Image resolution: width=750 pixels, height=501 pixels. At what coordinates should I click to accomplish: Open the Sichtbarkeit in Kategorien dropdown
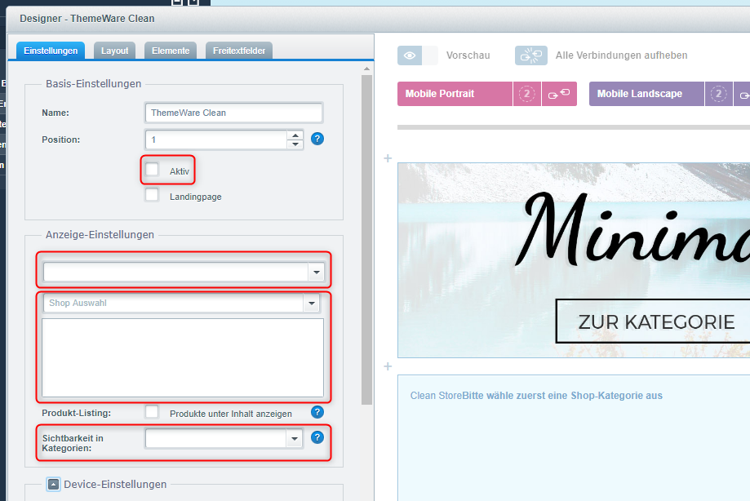pyautogui.click(x=294, y=438)
